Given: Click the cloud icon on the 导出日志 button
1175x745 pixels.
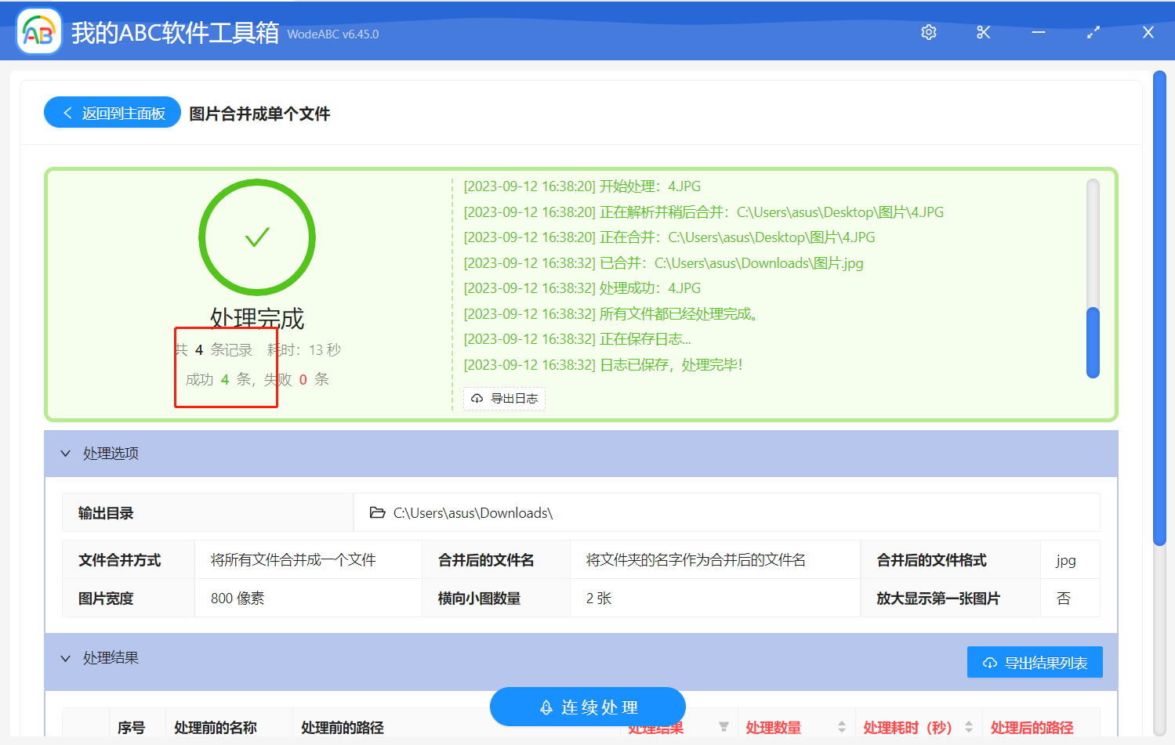Looking at the screenshot, I should coord(477,399).
